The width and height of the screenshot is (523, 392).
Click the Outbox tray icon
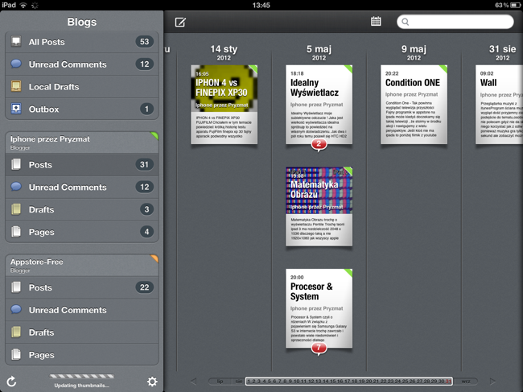pyautogui.click(x=15, y=109)
